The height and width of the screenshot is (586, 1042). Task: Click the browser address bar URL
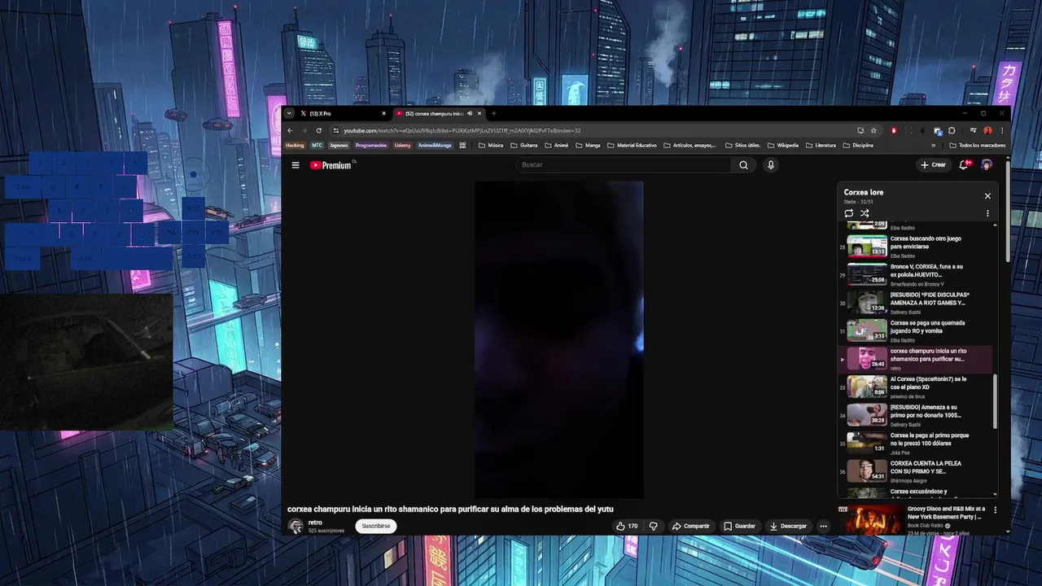click(462, 130)
